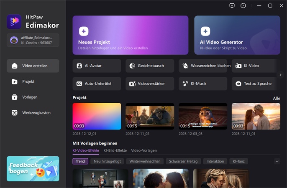Click Alle to view all projects

[277, 98]
